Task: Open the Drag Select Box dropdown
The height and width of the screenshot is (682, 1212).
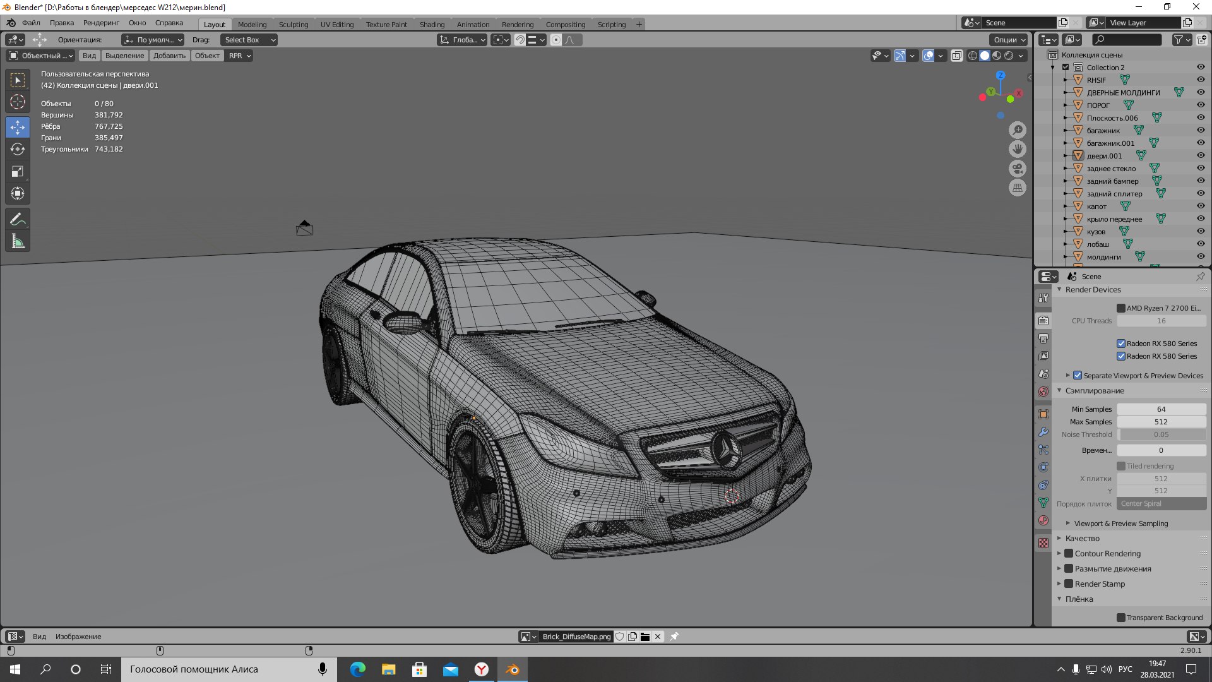Action: (249, 40)
